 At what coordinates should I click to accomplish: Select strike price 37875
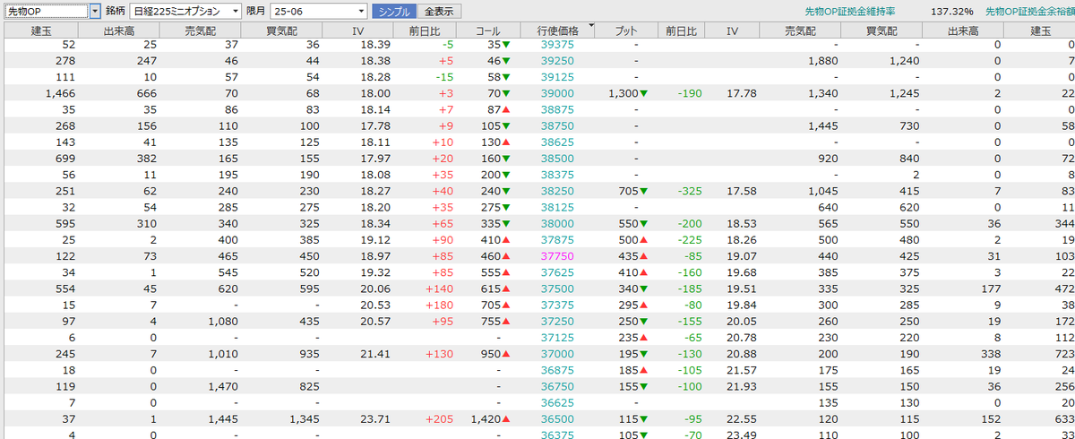point(558,239)
